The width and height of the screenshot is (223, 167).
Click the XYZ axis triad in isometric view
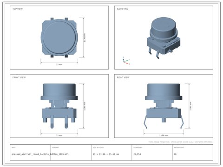click(126, 61)
